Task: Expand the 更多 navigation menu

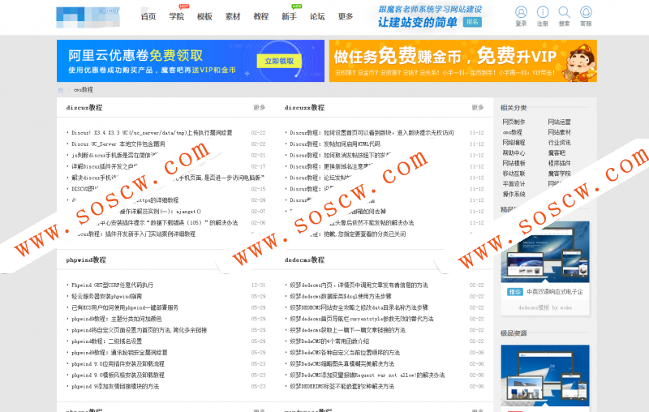Action: coord(346,16)
